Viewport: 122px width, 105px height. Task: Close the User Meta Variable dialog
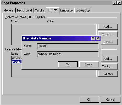pyautogui.click(x=98, y=38)
